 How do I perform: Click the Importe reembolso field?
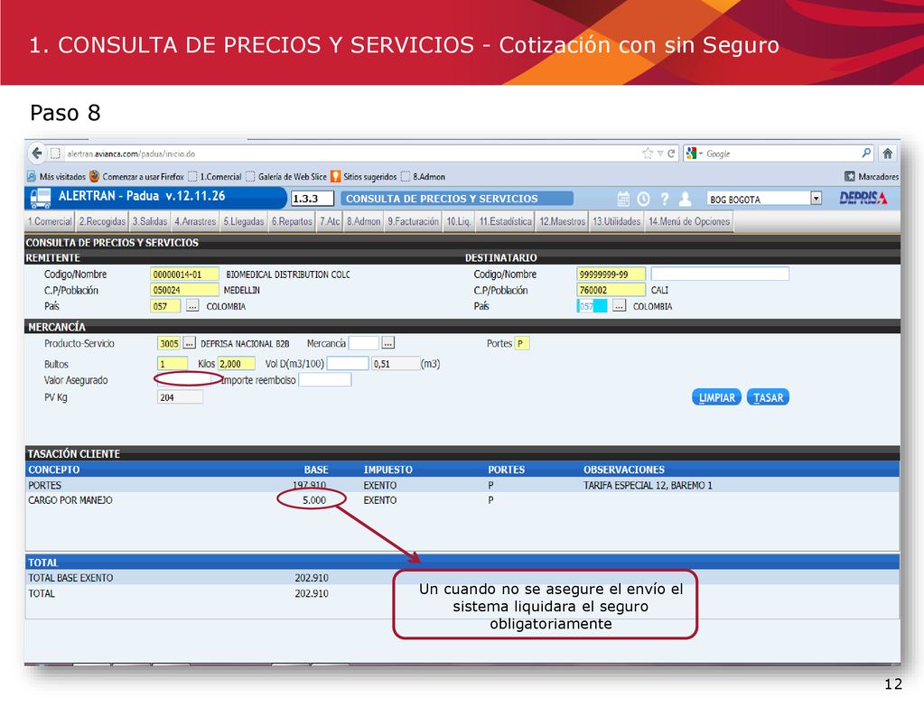point(325,380)
